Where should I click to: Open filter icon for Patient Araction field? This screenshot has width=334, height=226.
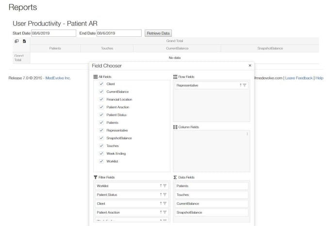coord(165,212)
